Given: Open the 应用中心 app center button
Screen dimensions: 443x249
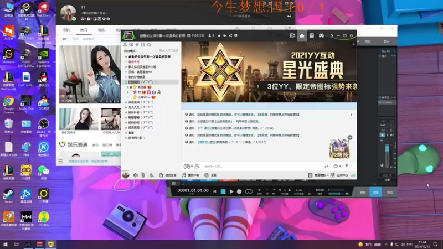Looking at the screenshot, I should point(339,175).
